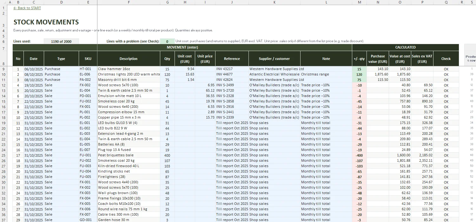This screenshot has width=476, height=222.
Task: Select the Christmas range note cell
Action: [326, 74]
